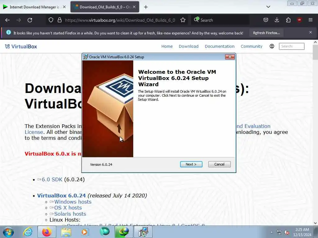The width and height of the screenshot is (318, 238).
Task: Open a new tab with the plus icon
Action: (146, 7)
